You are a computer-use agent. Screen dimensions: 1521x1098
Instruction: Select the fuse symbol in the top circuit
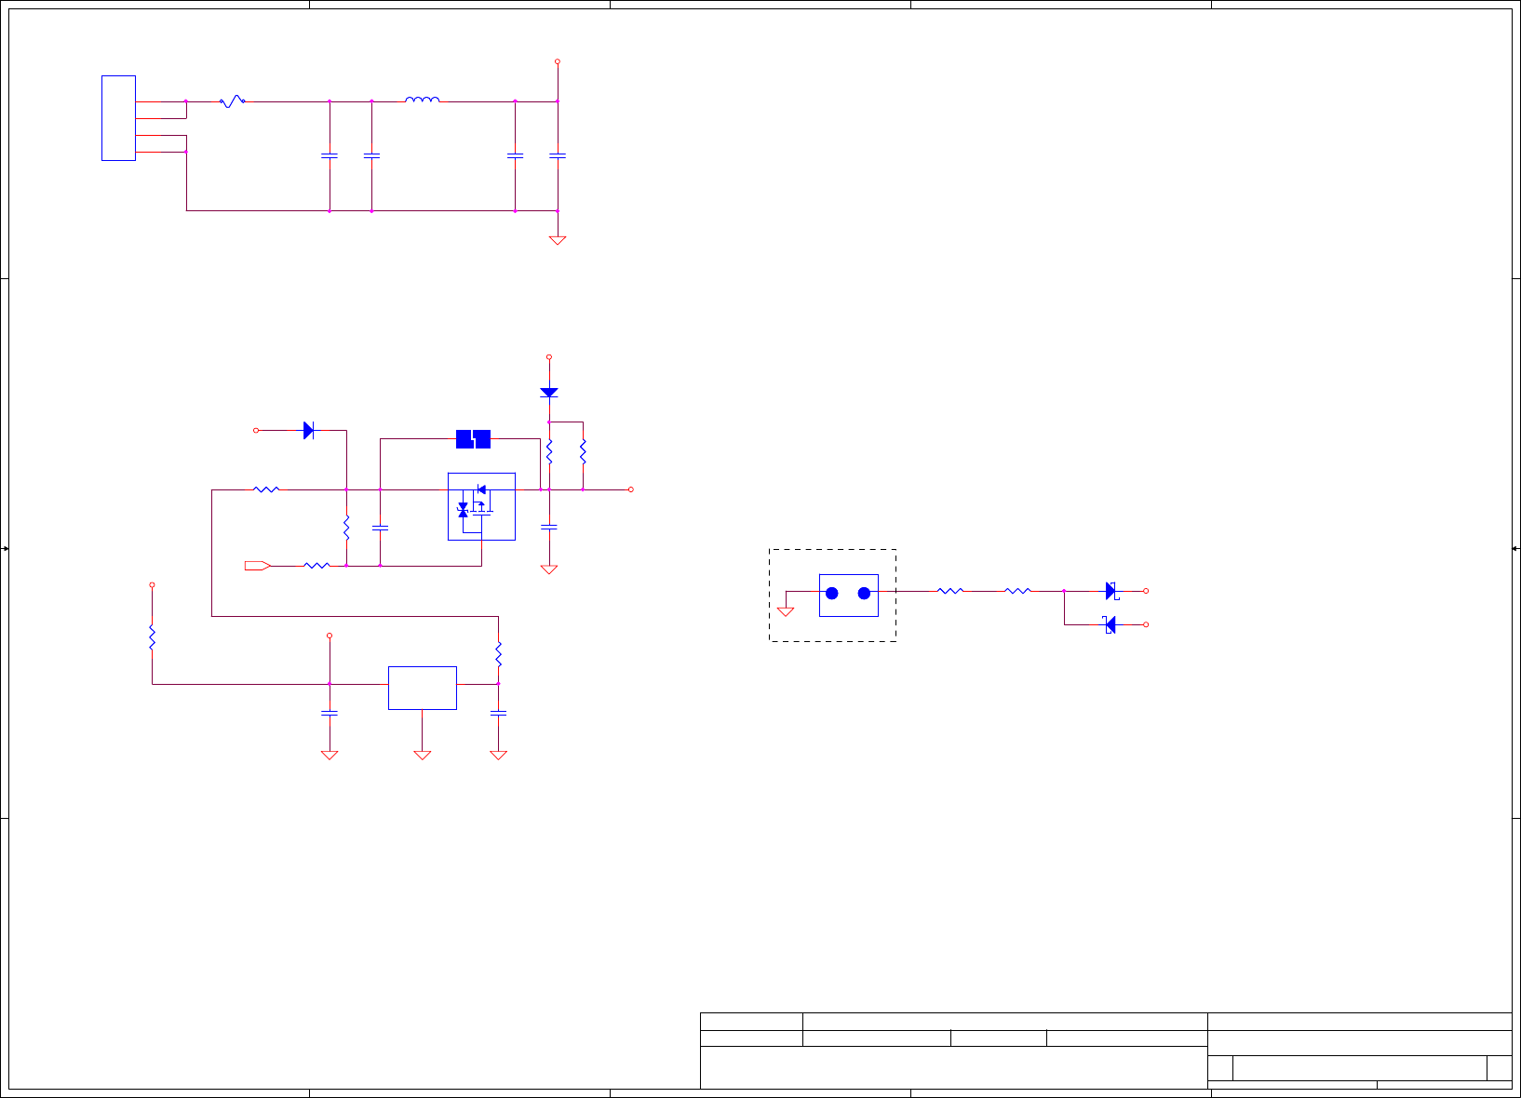232,101
